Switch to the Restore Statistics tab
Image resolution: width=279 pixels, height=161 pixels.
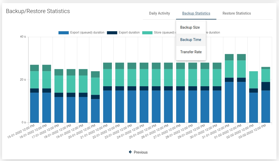(x=237, y=13)
